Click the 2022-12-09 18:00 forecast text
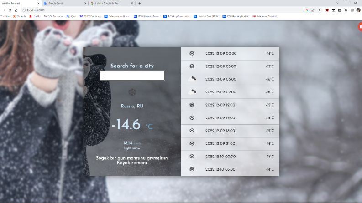Image resolution: width=362 pixels, height=203 pixels. tap(220, 131)
